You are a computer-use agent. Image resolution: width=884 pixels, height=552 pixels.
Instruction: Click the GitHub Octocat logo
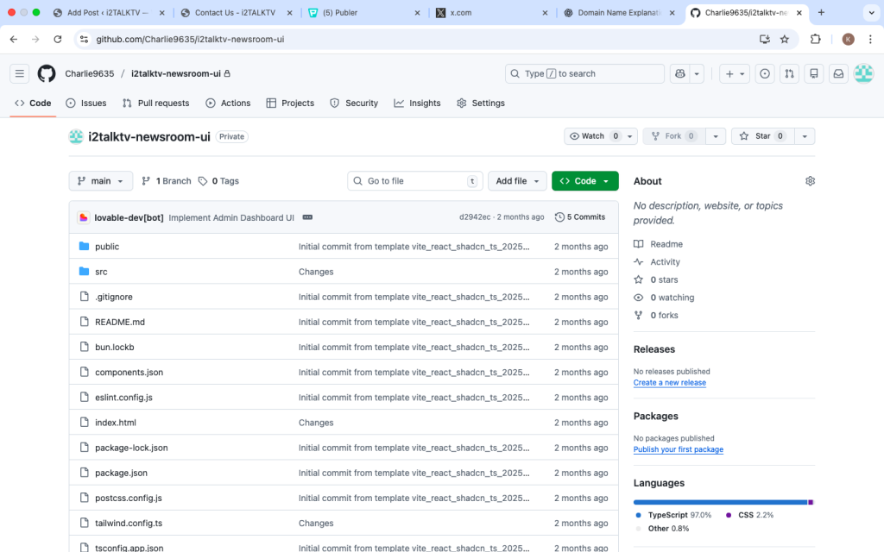tap(47, 74)
